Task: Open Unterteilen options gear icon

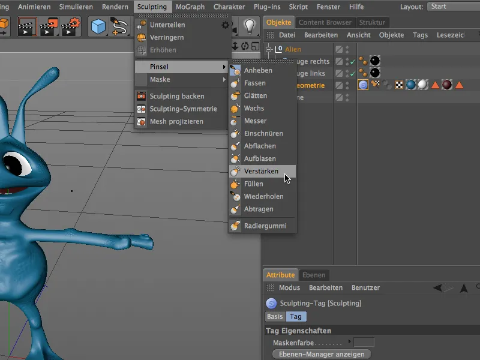Action: (225, 25)
